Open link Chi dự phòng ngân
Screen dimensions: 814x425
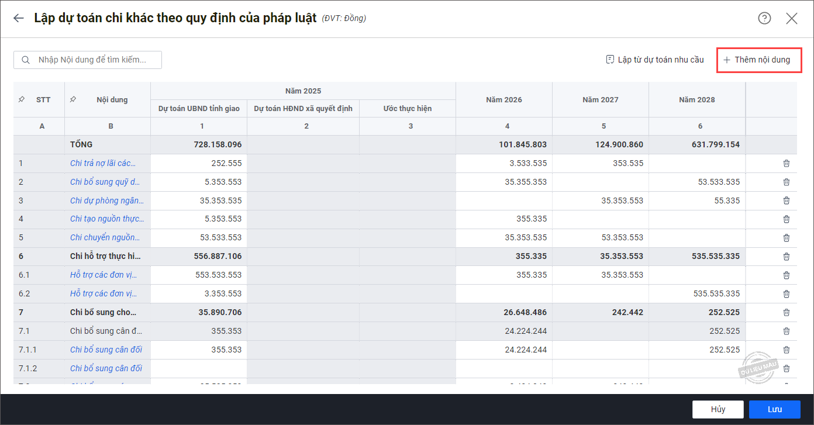[x=106, y=201]
